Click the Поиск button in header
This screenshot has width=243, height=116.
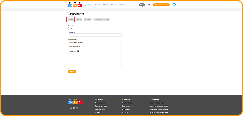tap(142, 5)
